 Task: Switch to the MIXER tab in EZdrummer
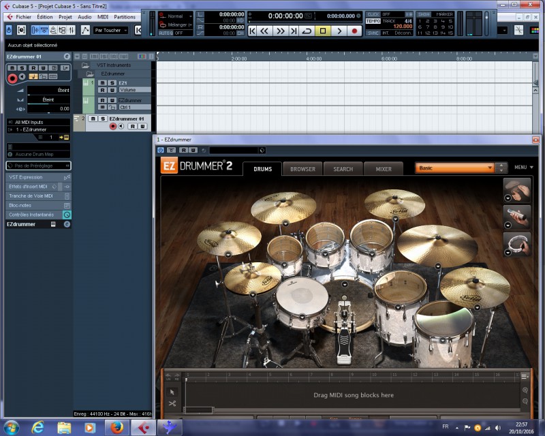(x=384, y=169)
